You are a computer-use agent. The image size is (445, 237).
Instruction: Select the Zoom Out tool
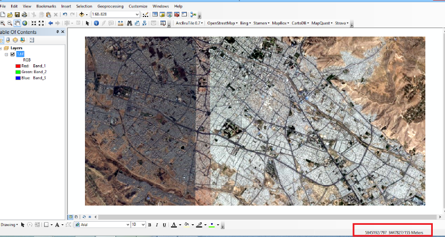[x=10, y=23]
